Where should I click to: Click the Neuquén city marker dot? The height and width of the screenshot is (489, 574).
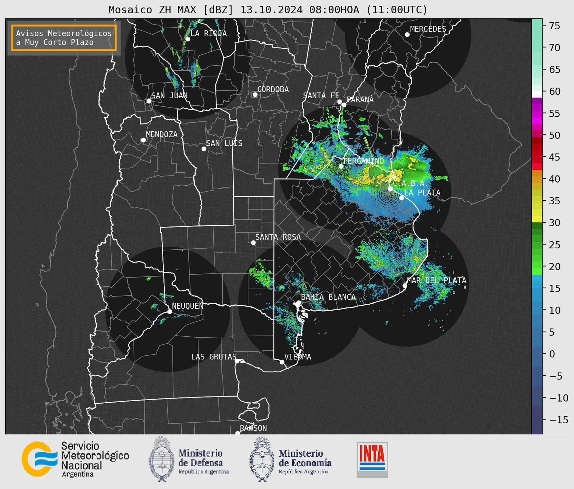(169, 311)
